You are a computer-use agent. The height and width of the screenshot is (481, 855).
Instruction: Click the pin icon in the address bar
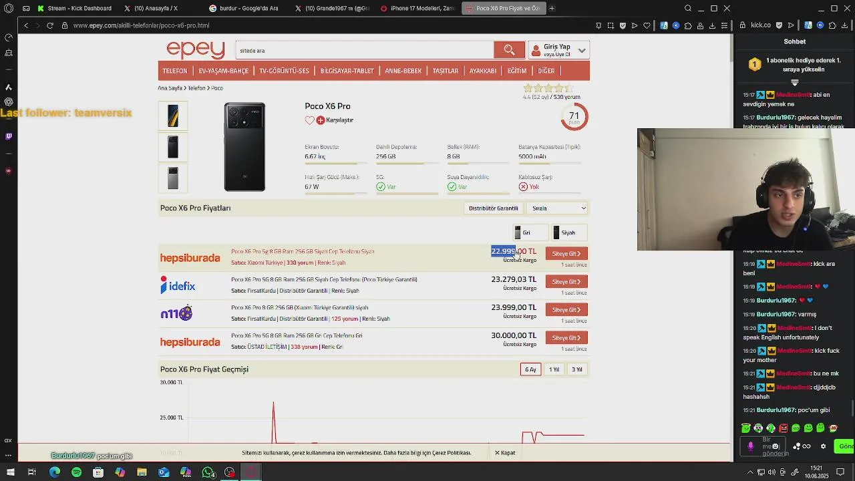[598, 25]
